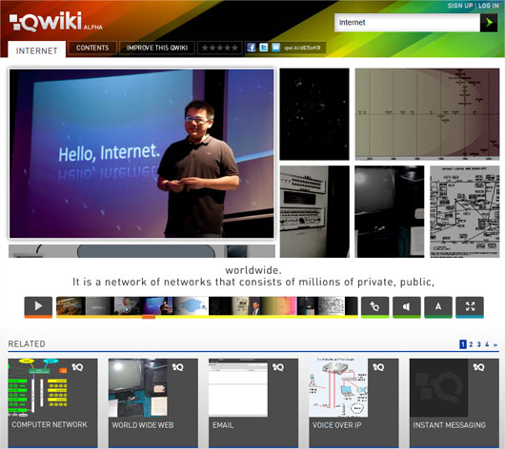This screenshot has width=505, height=449.
Task: Open the Voice Over IP related Qwiki
Action: (353, 402)
